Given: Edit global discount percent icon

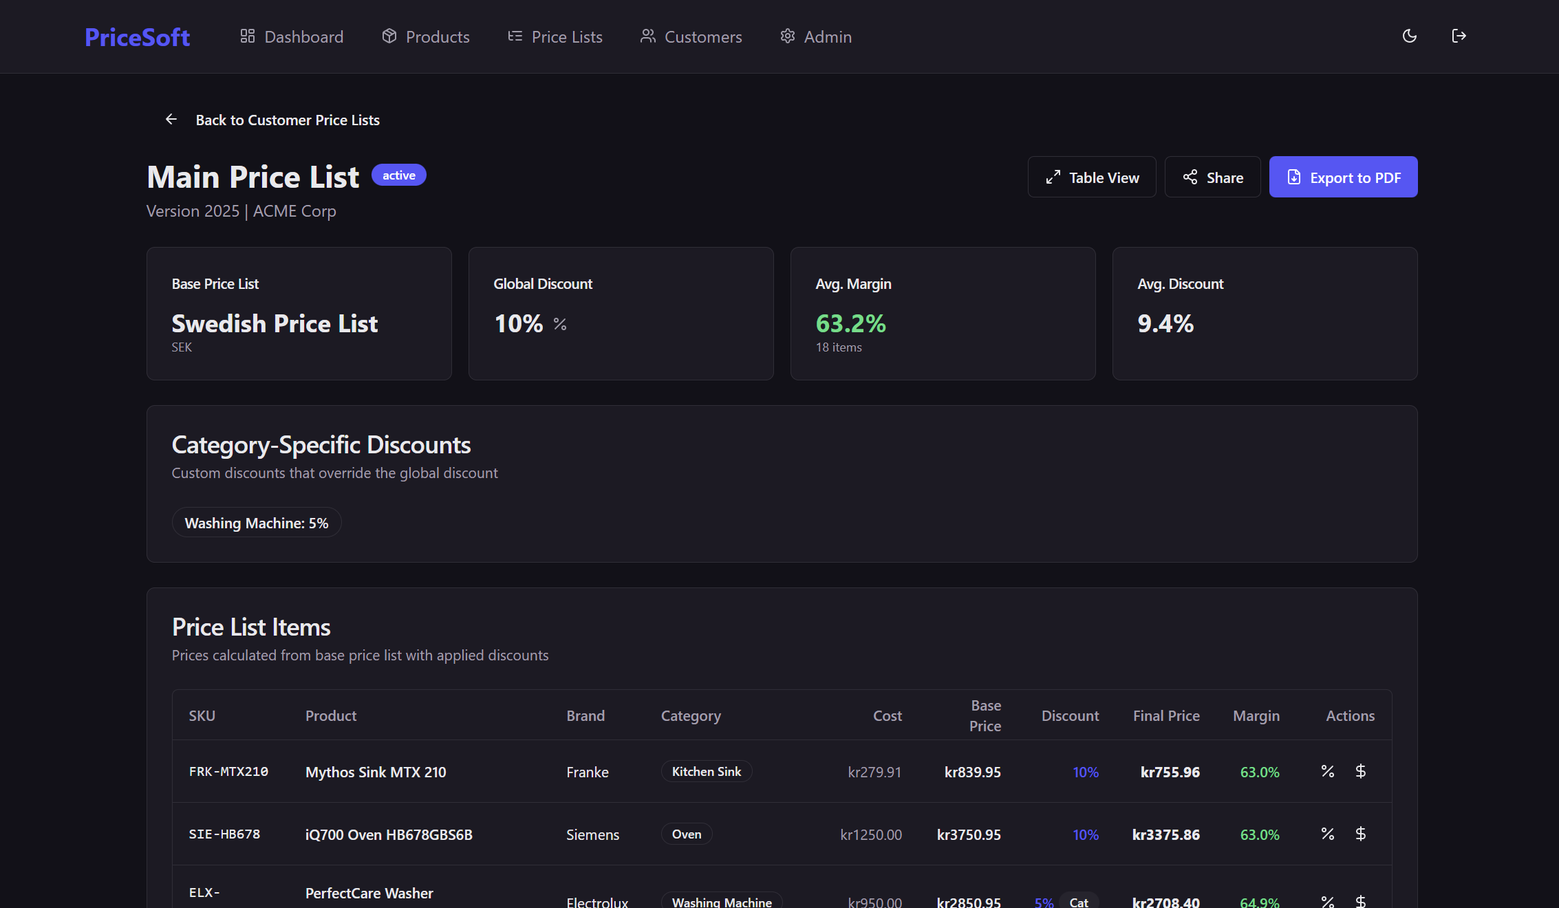Looking at the screenshot, I should (560, 324).
